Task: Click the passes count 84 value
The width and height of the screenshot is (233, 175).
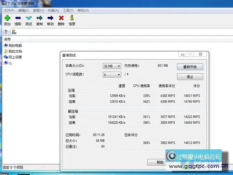Action: (x=103, y=147)
